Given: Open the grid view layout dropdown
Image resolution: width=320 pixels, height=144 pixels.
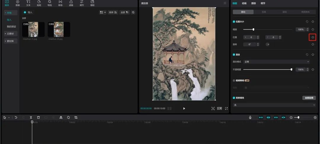Looking at the screenshot, I should (x=103, y=12).
